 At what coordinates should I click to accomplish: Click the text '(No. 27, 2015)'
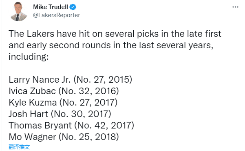coord(103,79)
